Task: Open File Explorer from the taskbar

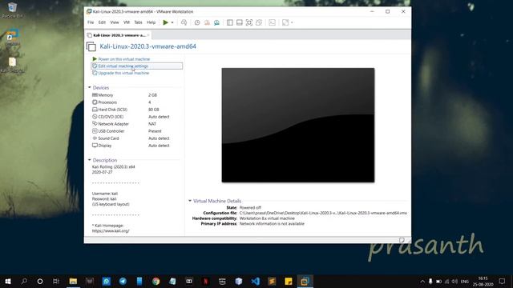Action: [x=73, y=281]
